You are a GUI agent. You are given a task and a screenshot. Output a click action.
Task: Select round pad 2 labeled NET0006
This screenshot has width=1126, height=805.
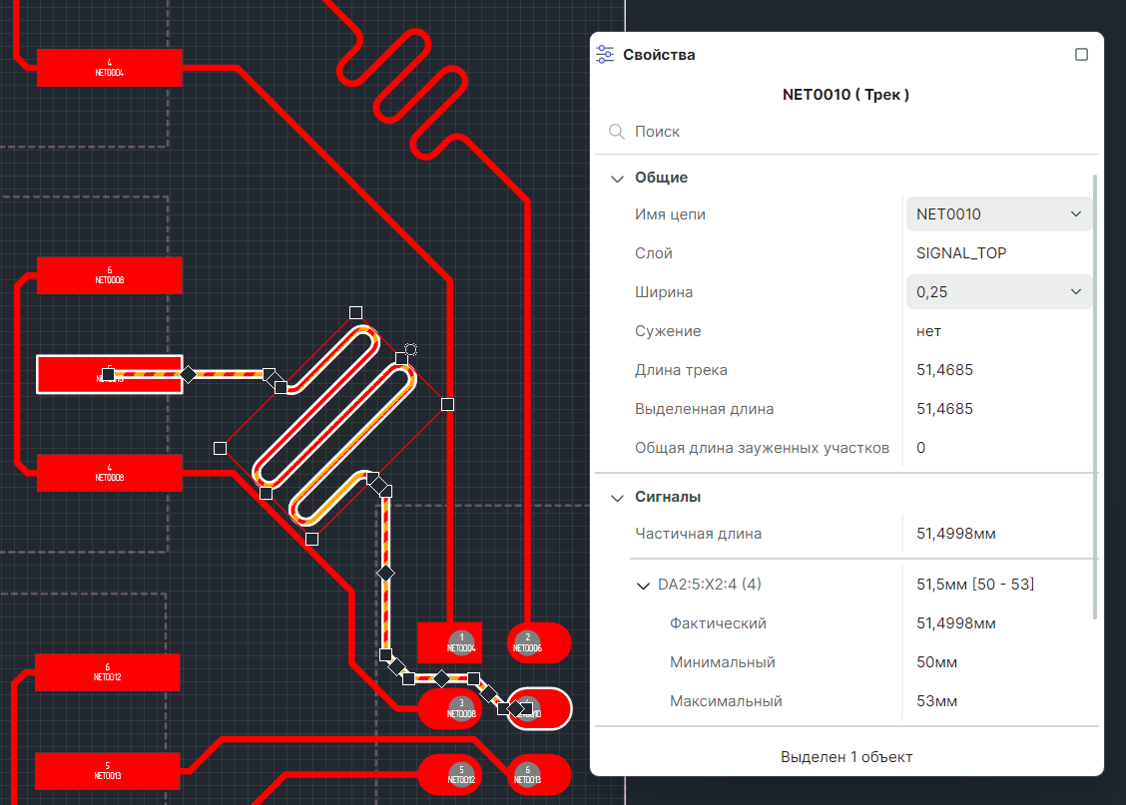coord(538,642)
